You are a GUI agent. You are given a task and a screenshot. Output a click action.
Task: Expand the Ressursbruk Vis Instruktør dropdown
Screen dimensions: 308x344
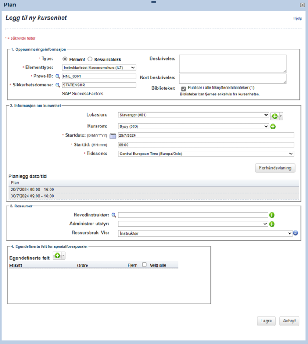[205, 233]
